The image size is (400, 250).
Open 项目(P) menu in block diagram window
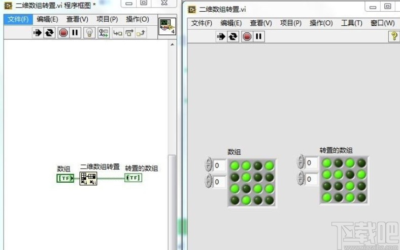[107, 19]
